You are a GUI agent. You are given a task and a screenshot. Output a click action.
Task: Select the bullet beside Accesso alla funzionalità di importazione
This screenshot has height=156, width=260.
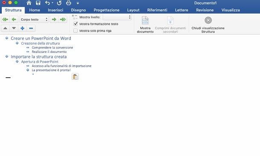tap(28, 66)
